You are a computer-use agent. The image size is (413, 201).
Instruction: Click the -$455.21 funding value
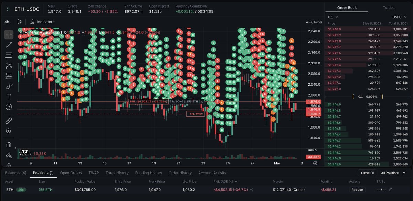pos(328,189)
